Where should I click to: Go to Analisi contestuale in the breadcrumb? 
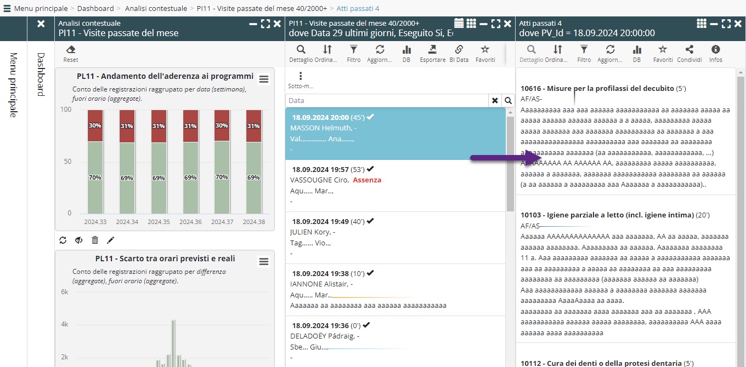coord(156,8)
